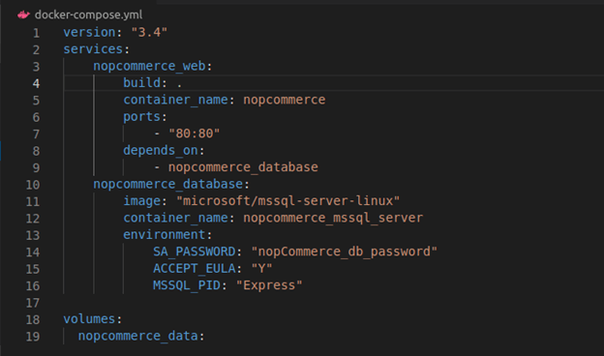
Task: Click line number 19 in gutter
Action: 33,337
